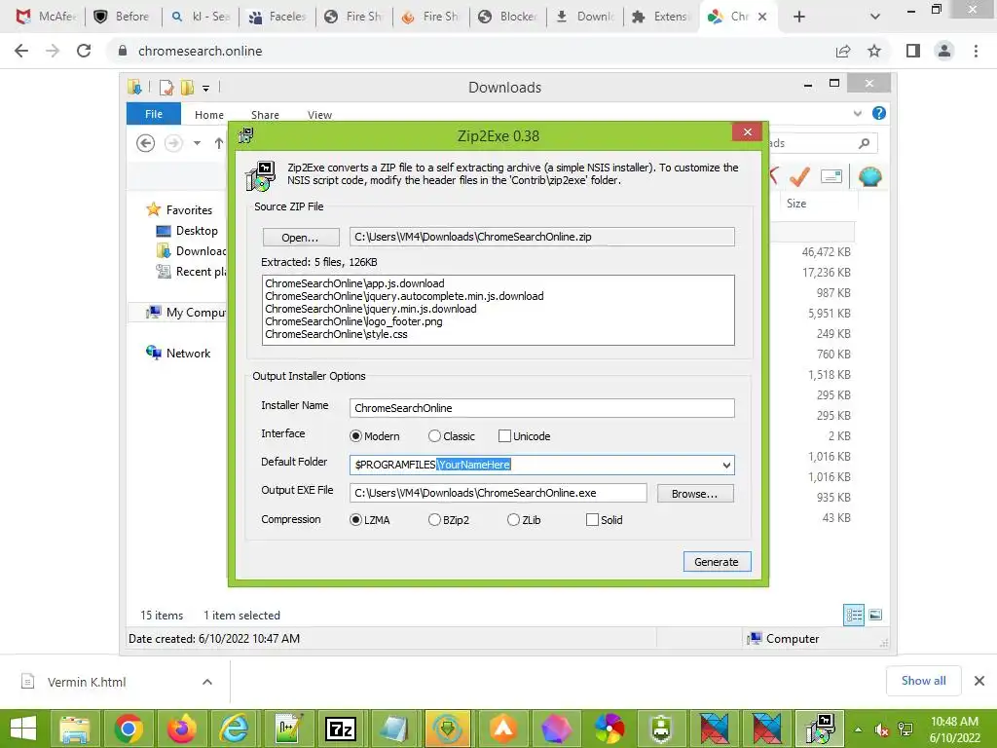This screenshot has height=748, width=997.
Task: Go up one folder in Explorer
Action: [219, 143]
